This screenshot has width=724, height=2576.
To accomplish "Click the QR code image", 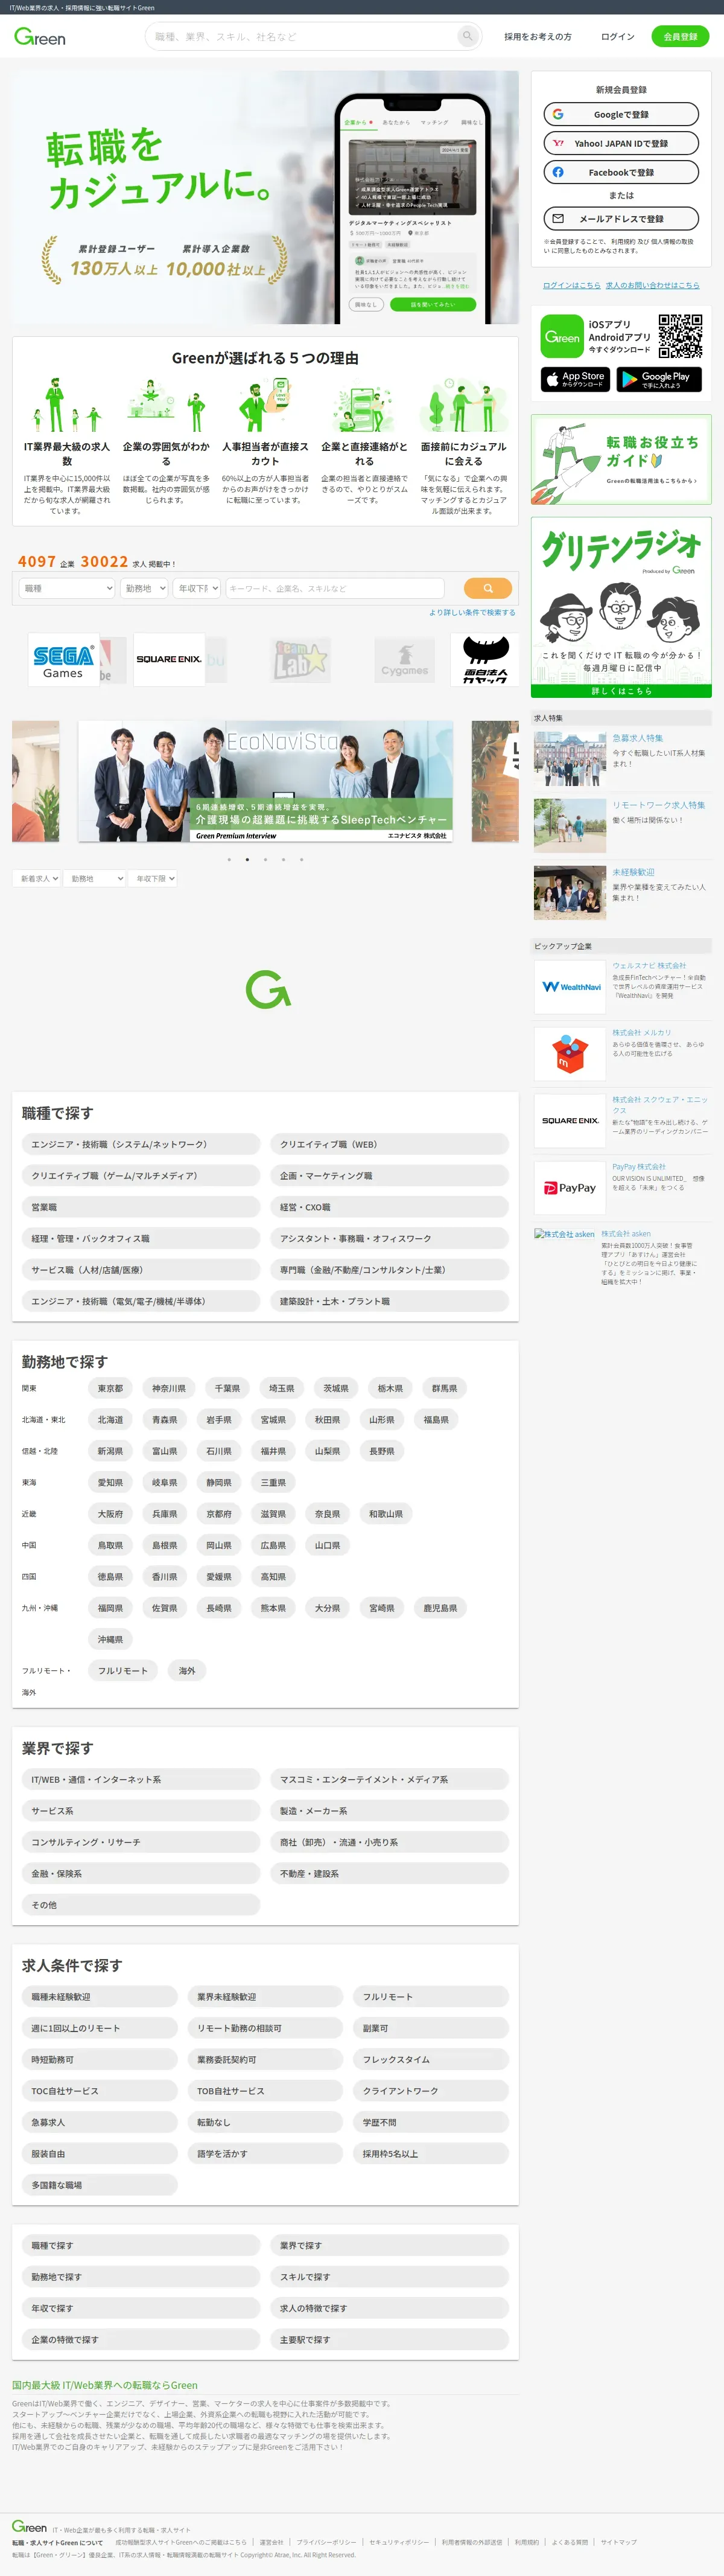I will point(680,336).
